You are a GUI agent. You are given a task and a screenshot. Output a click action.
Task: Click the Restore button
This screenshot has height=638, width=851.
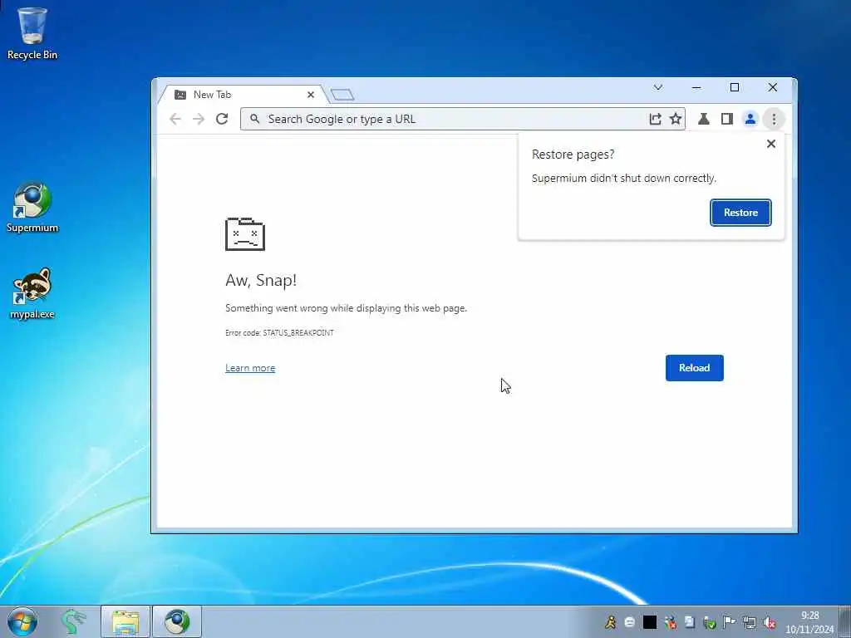point(740,213)
